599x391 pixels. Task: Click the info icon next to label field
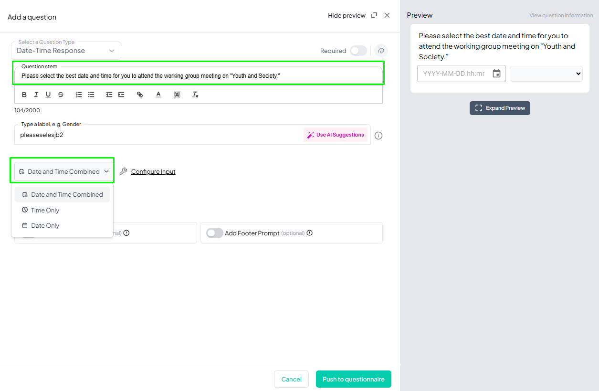[x=378, y=136]
